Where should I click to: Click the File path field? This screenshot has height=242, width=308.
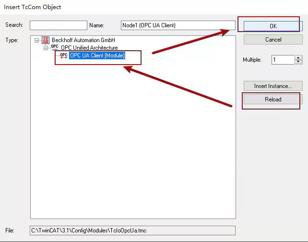pos(132,231)
